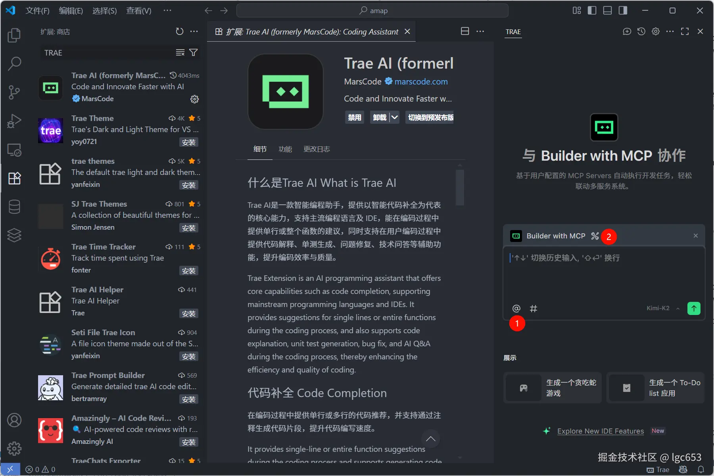This screenshot has width=714, height=476.
Task: Clear the extension search results
Action: click(180, 53)
